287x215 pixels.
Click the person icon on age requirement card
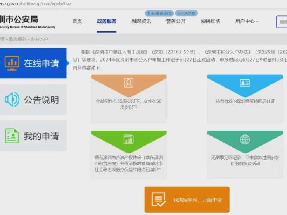coord(128,83)
